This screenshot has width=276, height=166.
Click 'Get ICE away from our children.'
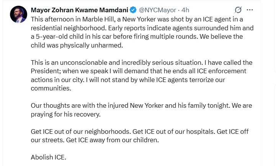113,140
